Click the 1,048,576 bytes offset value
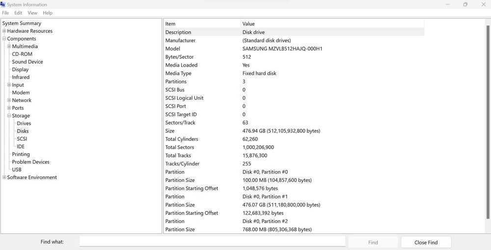 [260, 188]
